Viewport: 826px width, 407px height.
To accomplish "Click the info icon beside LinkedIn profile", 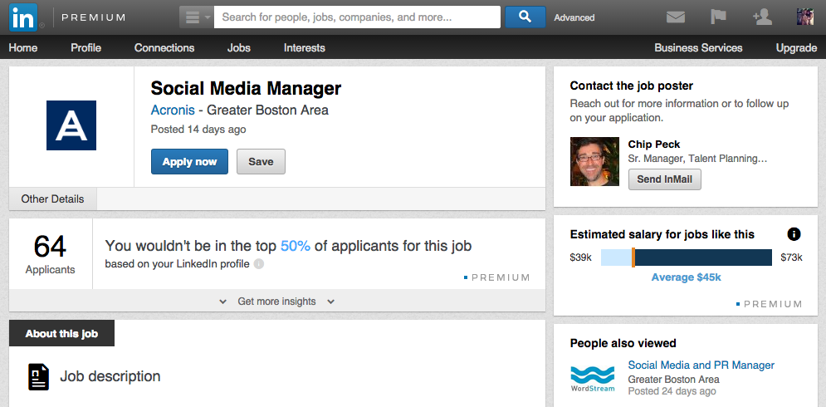I will tap(259, 263).
